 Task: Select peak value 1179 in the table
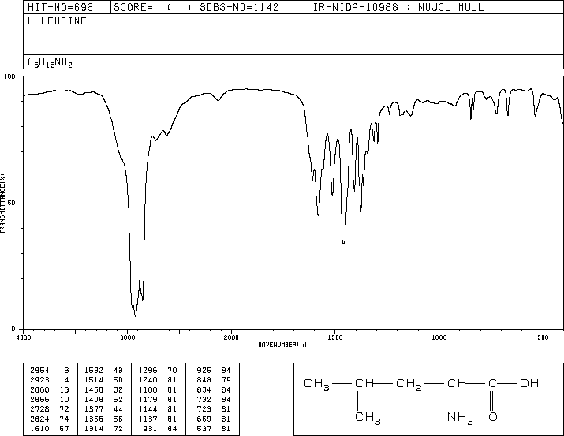coord(148,399)
